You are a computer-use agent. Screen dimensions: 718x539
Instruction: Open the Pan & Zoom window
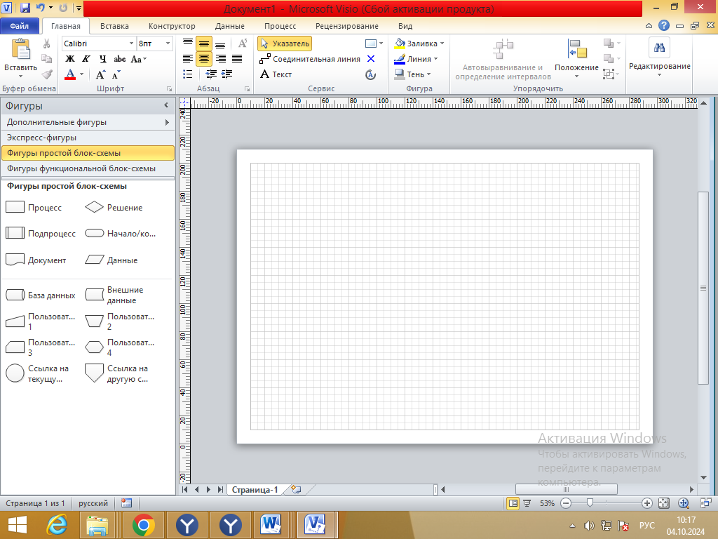[x=683, y=503]
